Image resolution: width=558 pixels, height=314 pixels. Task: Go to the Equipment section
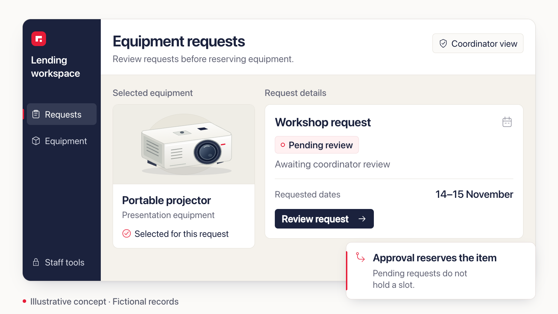point(62,141)
